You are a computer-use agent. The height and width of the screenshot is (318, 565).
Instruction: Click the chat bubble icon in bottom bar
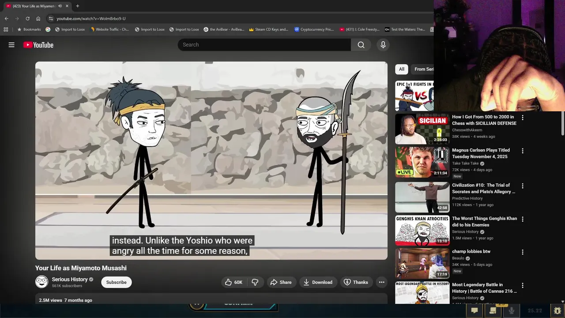point(475,310)
